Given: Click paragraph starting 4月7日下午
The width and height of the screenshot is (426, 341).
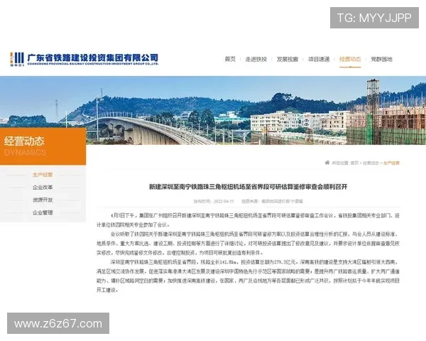Looking at the screenshot, I should 248,220.
